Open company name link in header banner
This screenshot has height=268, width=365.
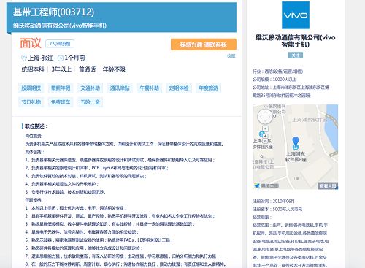pos(60,26)
